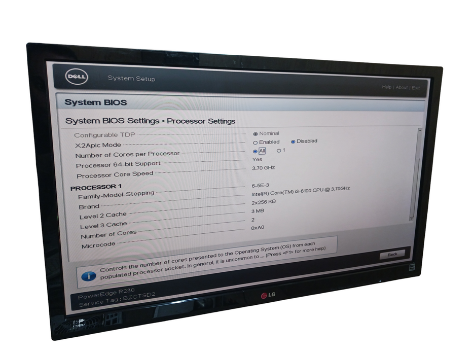
Task: Select Enabled for X2Apic Mode
Action: coord(255,143)
